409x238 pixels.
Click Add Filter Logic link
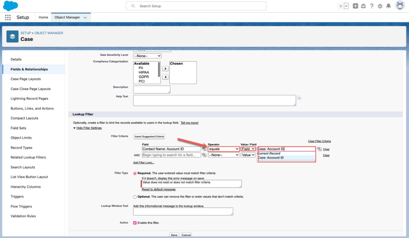[144, 163]
